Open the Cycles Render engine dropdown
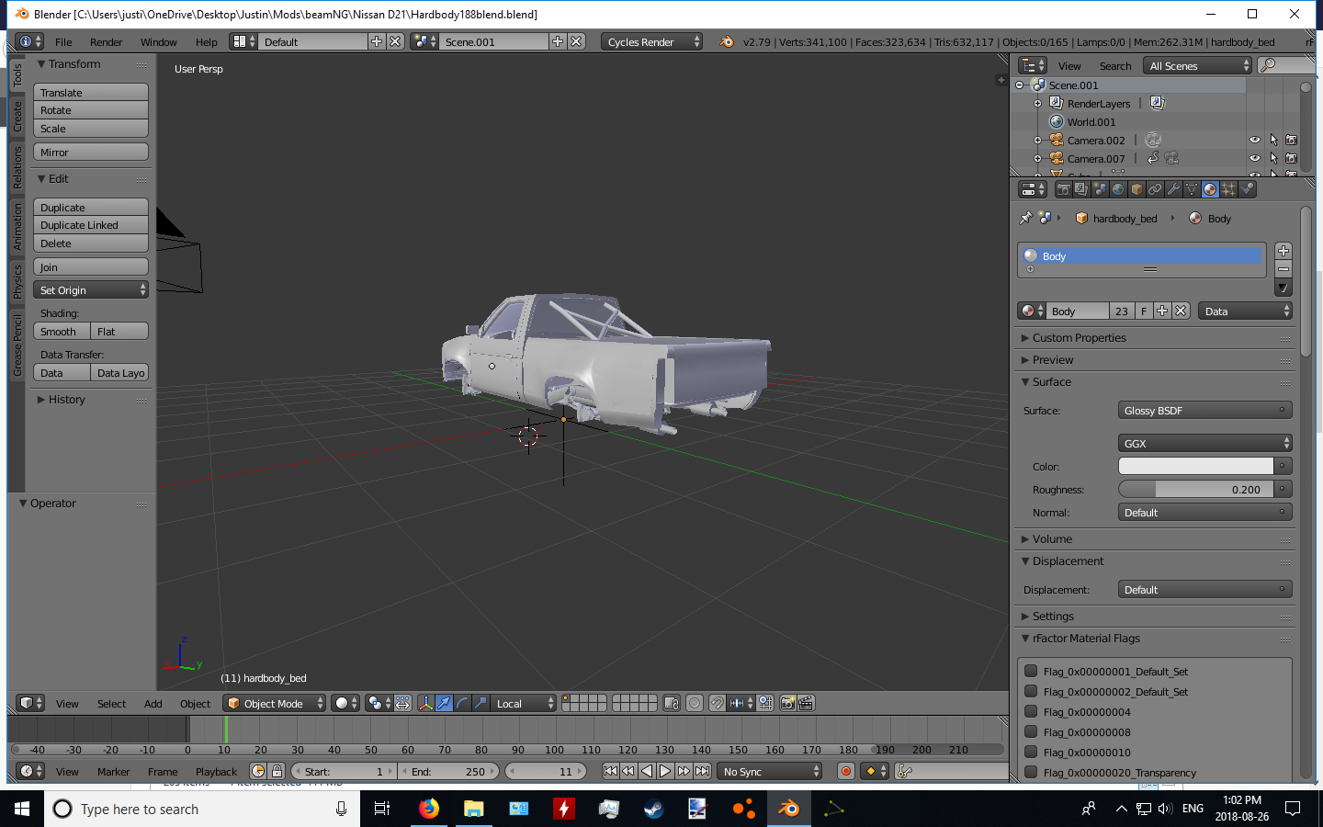Screen dimensions: 1323x827 click(652, 41)
